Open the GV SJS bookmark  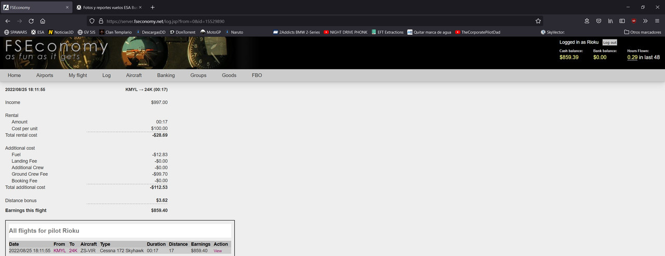point(86,32)
